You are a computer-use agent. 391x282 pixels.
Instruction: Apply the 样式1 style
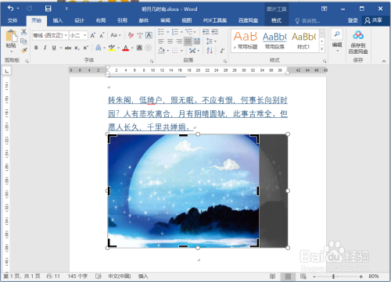click(303, 41)
